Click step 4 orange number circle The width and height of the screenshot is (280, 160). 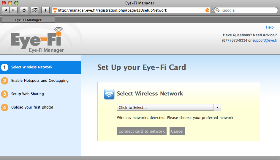5,107
